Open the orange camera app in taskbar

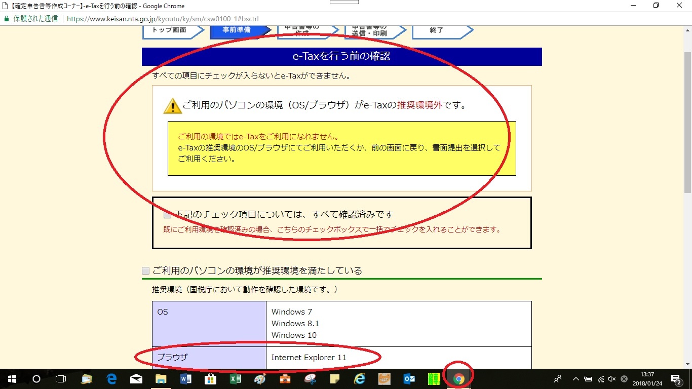pyautogui.click(x=285, y=379)
